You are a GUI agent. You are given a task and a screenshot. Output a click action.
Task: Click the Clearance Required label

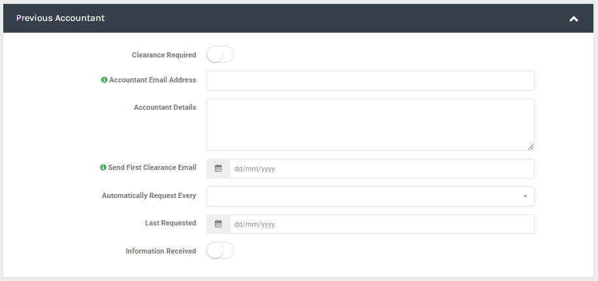coord(164,55)
